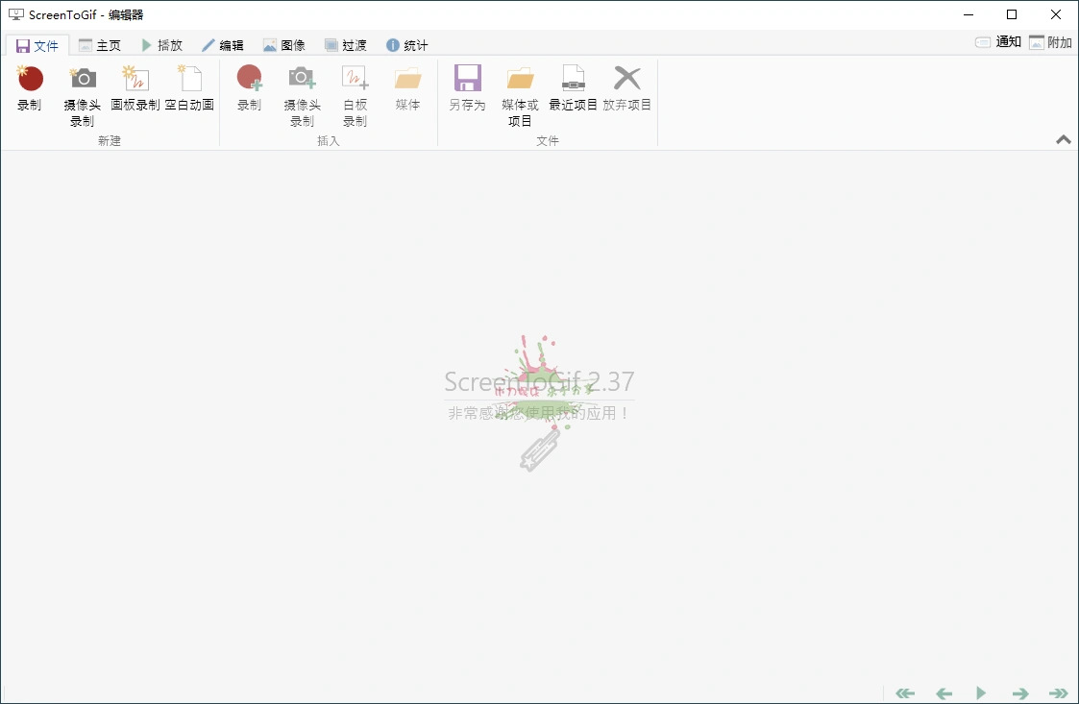Start a new board recording (画板录制)
1079x704 pixels.
(x=135, y=91)
